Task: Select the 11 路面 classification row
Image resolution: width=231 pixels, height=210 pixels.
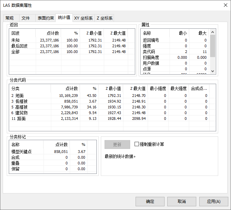Action: 112,119
